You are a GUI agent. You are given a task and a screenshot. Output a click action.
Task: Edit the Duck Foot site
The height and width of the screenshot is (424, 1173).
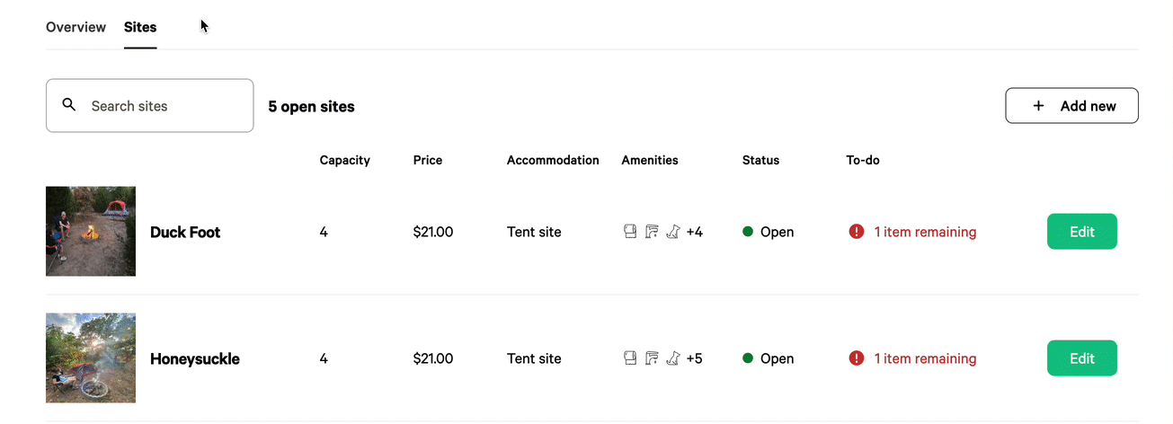tap(1082, 232)
